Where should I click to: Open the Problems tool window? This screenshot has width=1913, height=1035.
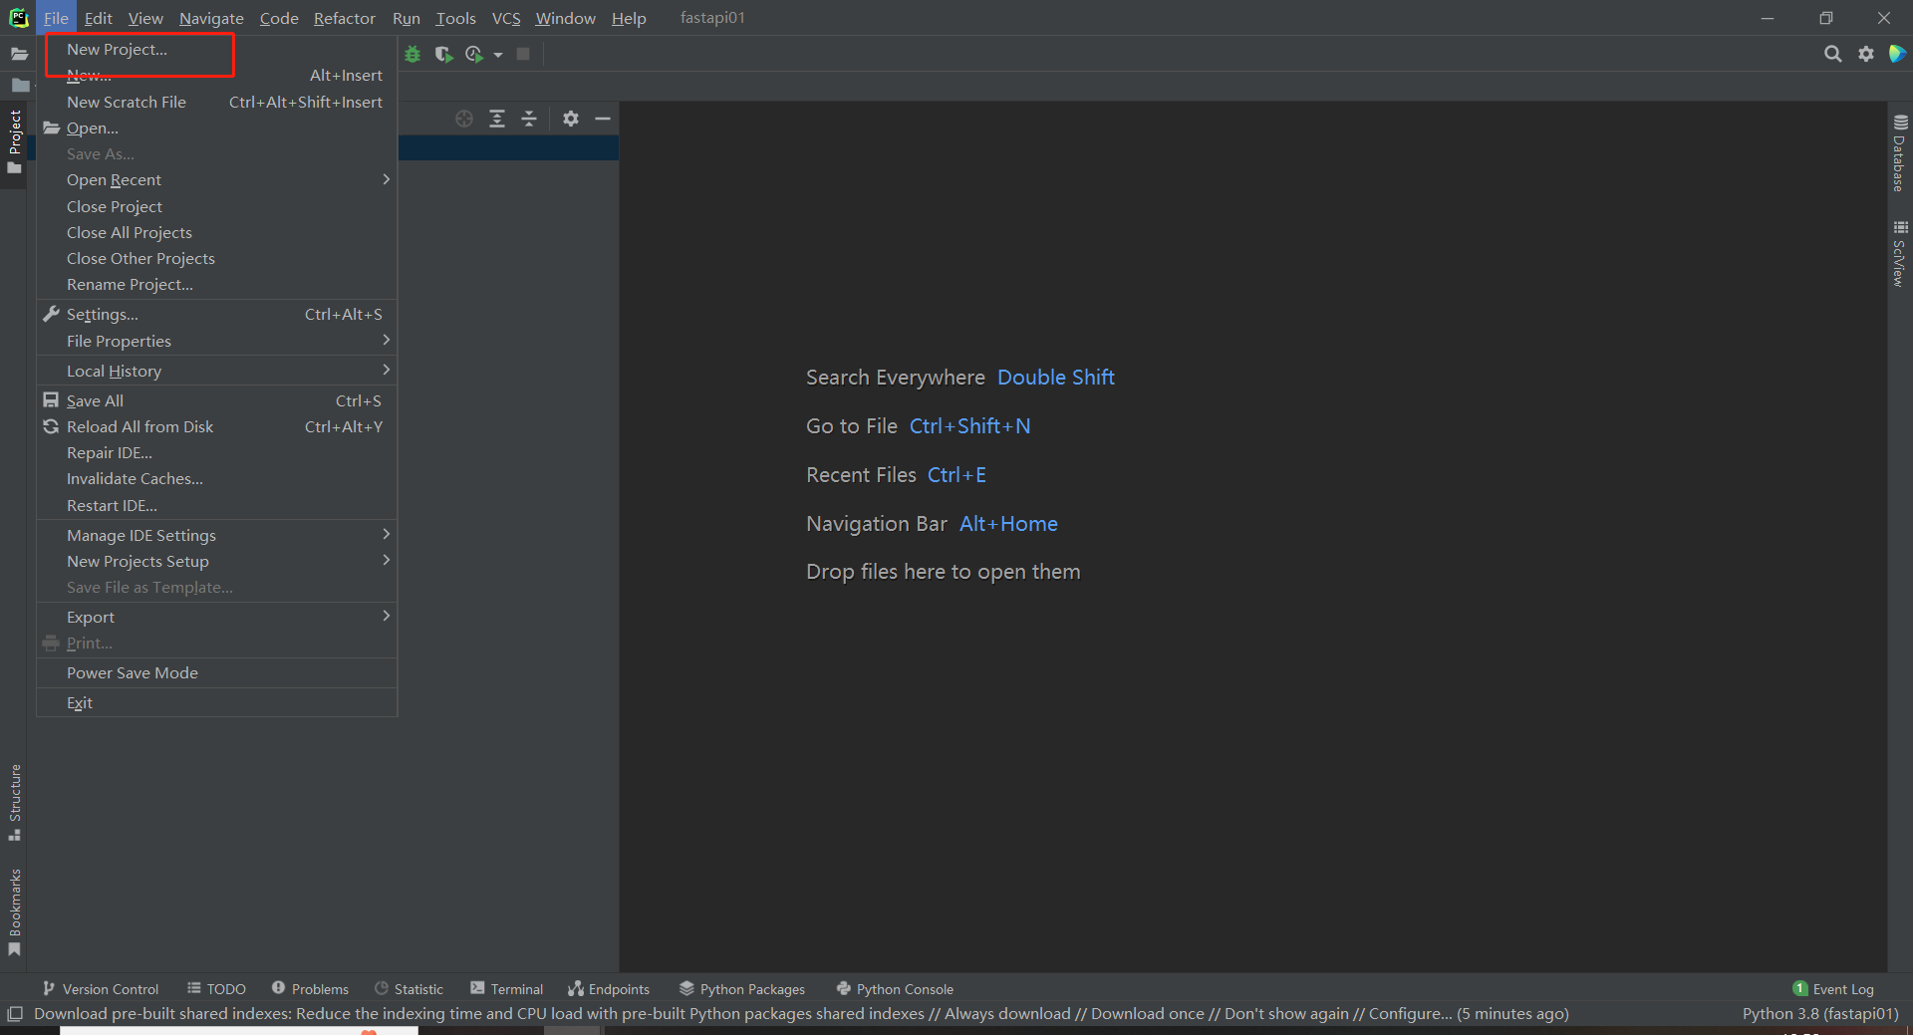tap(310, 989)
